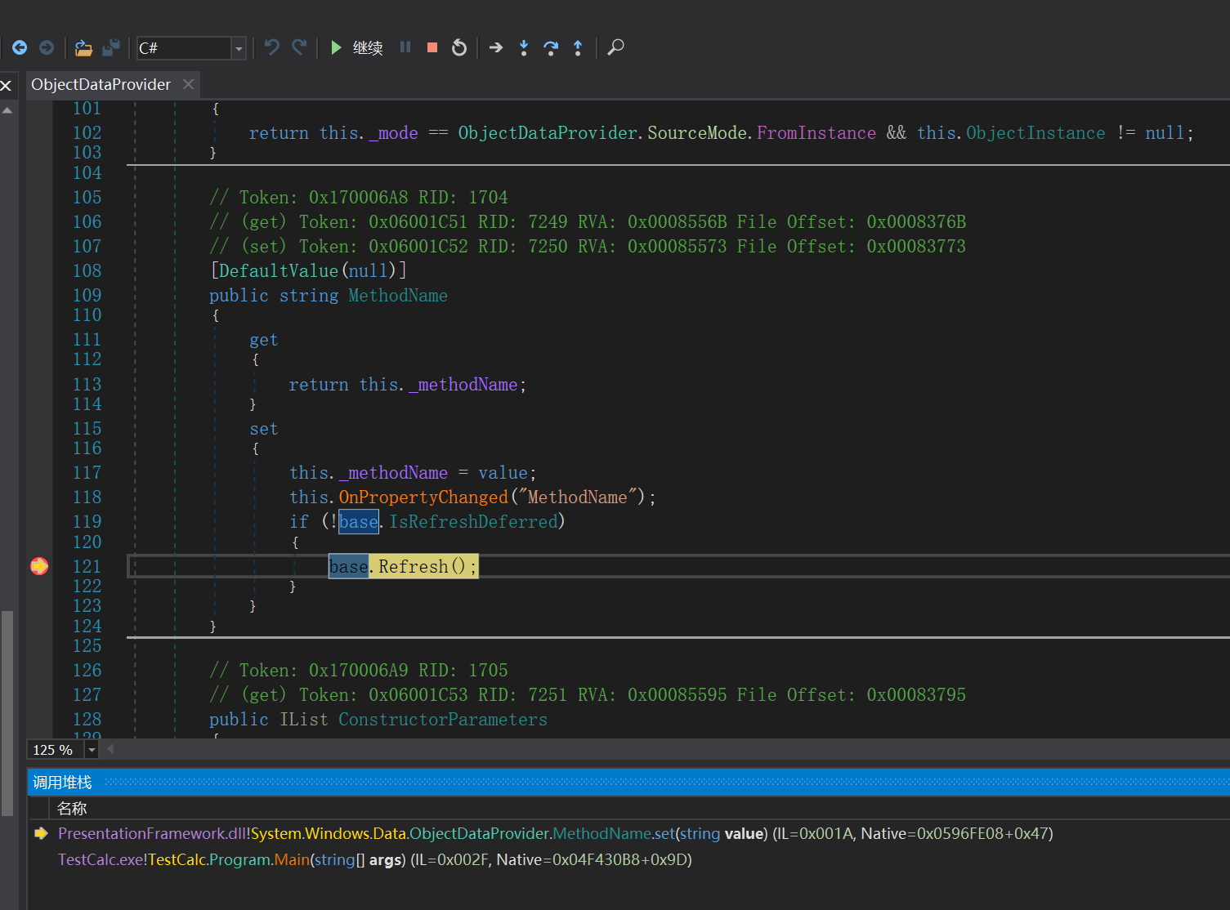
Task: Select the ObjectDataProvider tab
Action: tap(101, 85)
